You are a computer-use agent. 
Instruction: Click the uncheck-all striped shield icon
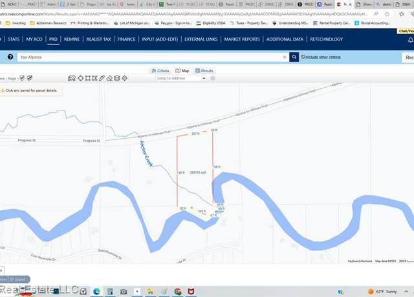coord(30,78)
